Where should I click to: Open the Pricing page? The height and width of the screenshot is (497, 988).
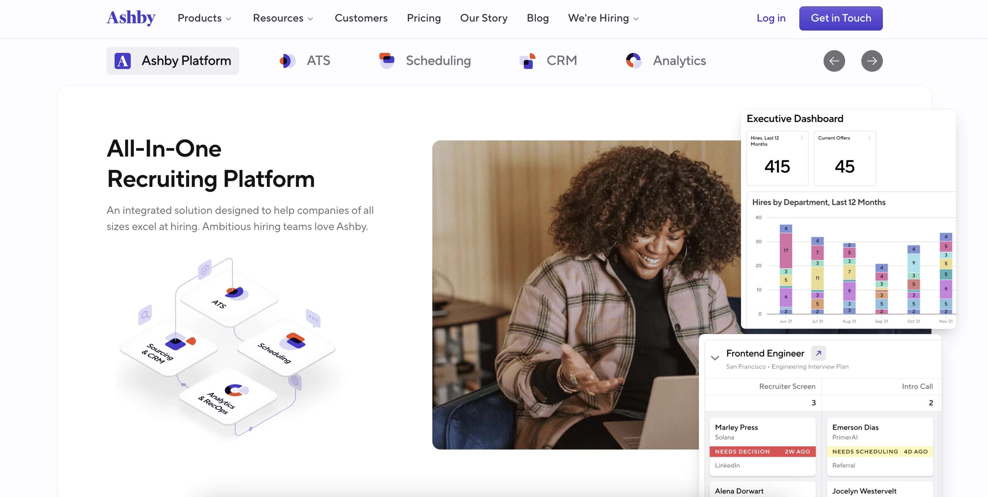pyautogui.click(x=424, y=18)
